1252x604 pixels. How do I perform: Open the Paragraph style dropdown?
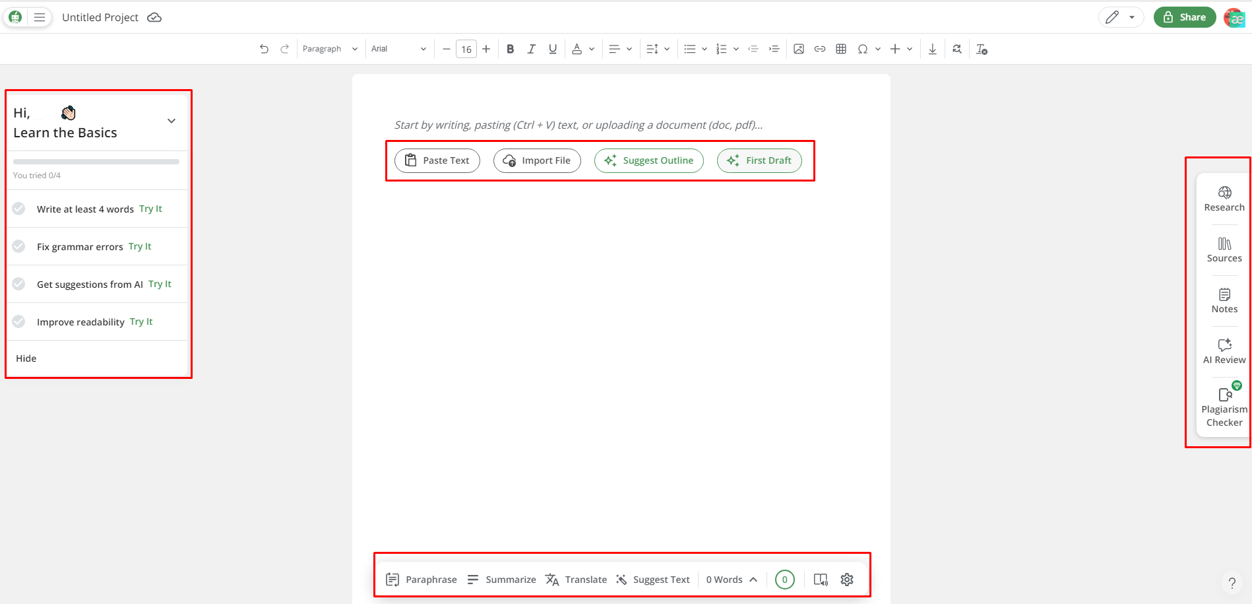[x=330, y=49]
